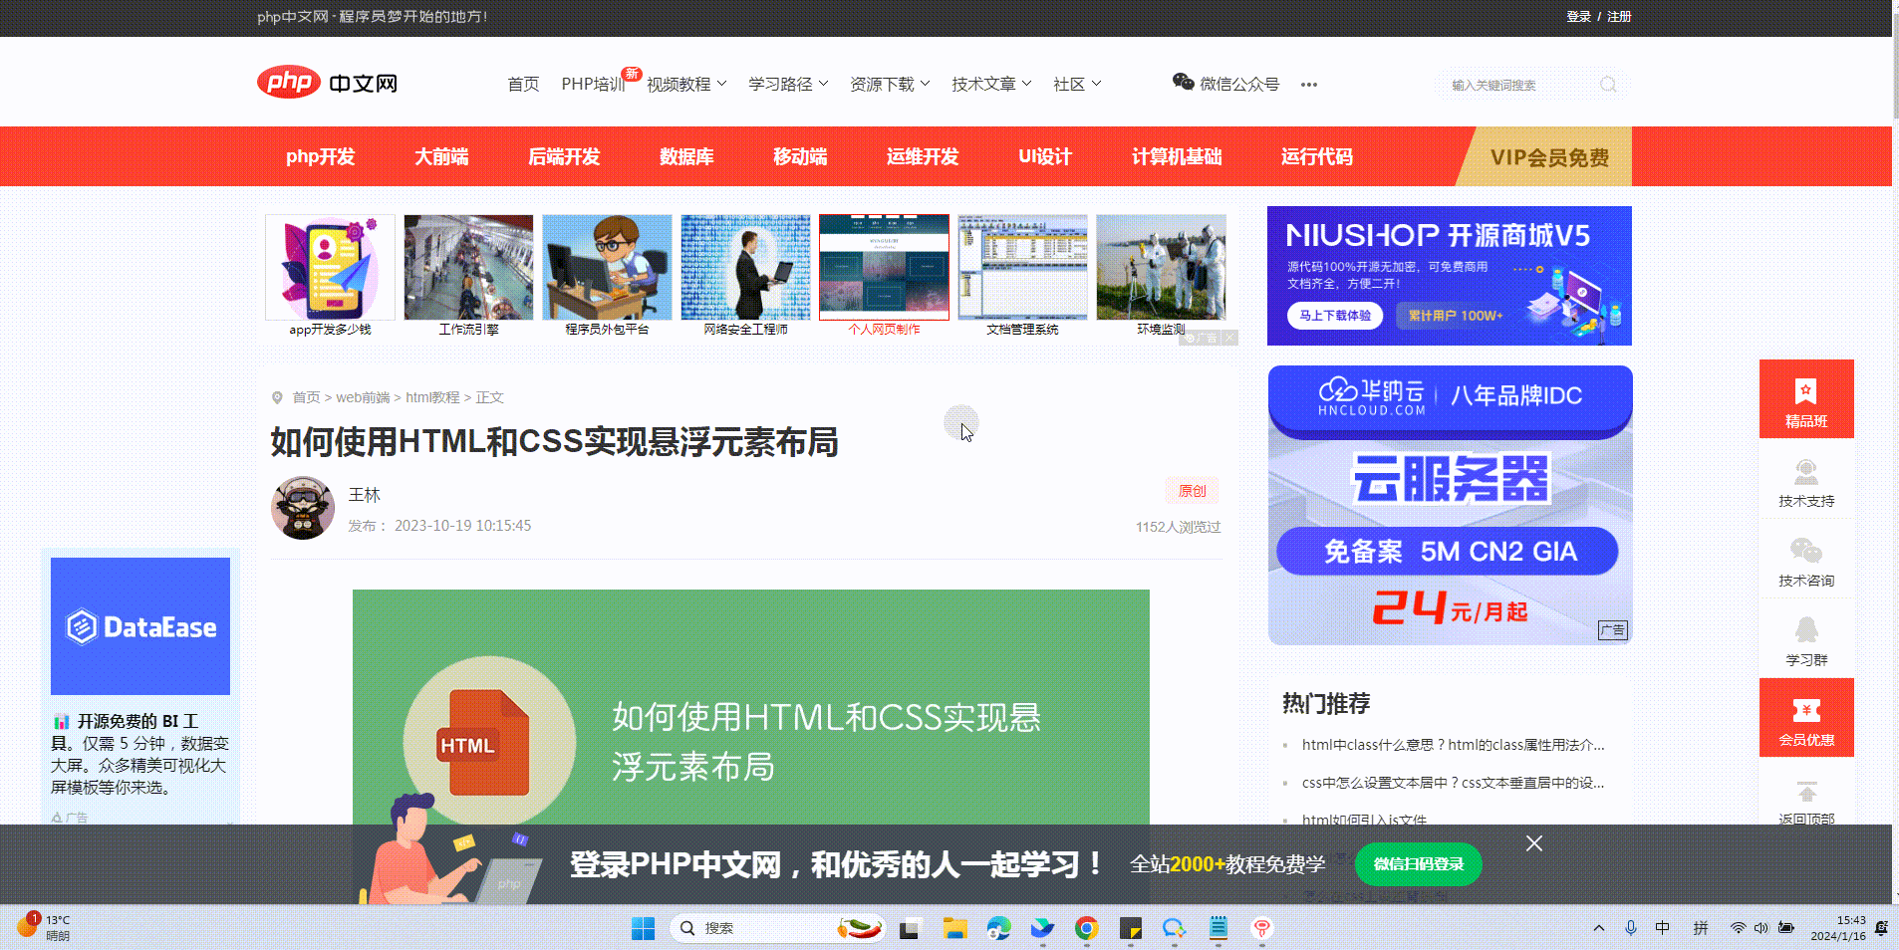Close the bottom login banner

(x=1533, y=843)
